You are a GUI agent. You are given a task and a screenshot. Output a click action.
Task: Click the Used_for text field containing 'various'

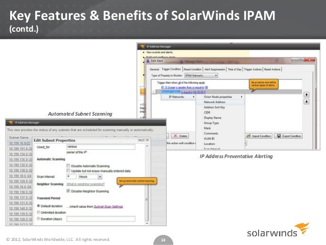[101, 147]
